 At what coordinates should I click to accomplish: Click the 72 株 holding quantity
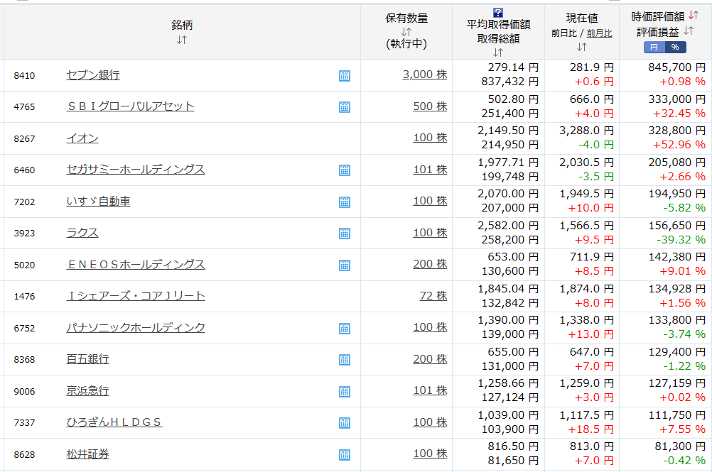(433, 296)
